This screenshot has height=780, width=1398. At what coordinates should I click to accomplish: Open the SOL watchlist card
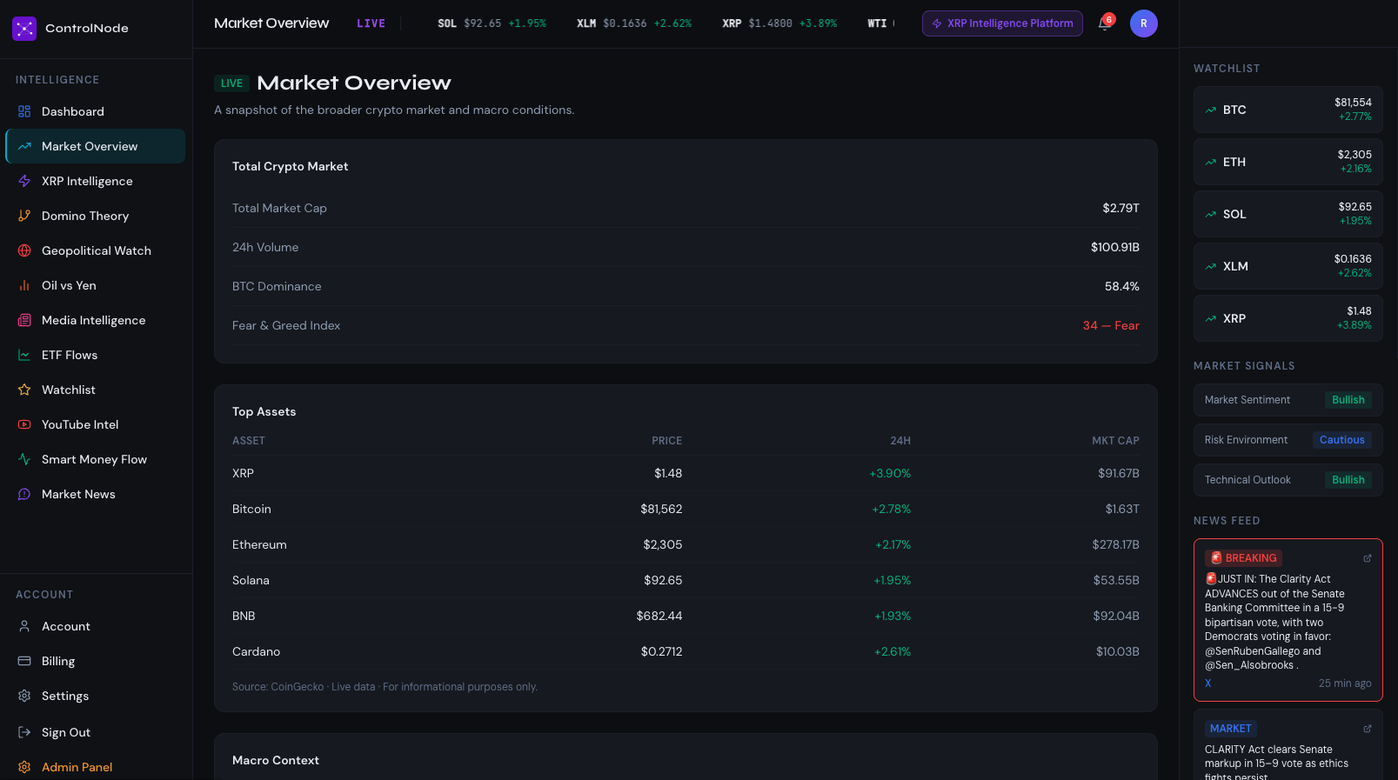tap(1288, 214)
